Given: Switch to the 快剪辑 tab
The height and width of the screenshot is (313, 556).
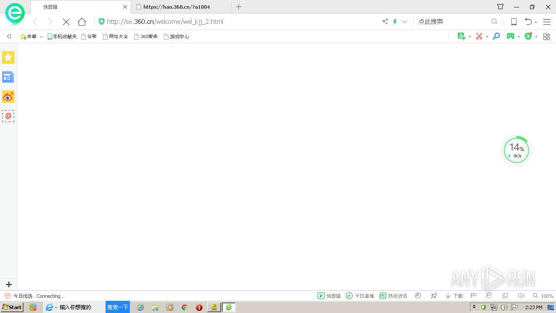Looking at the screenshot, I should coord(80,7).
